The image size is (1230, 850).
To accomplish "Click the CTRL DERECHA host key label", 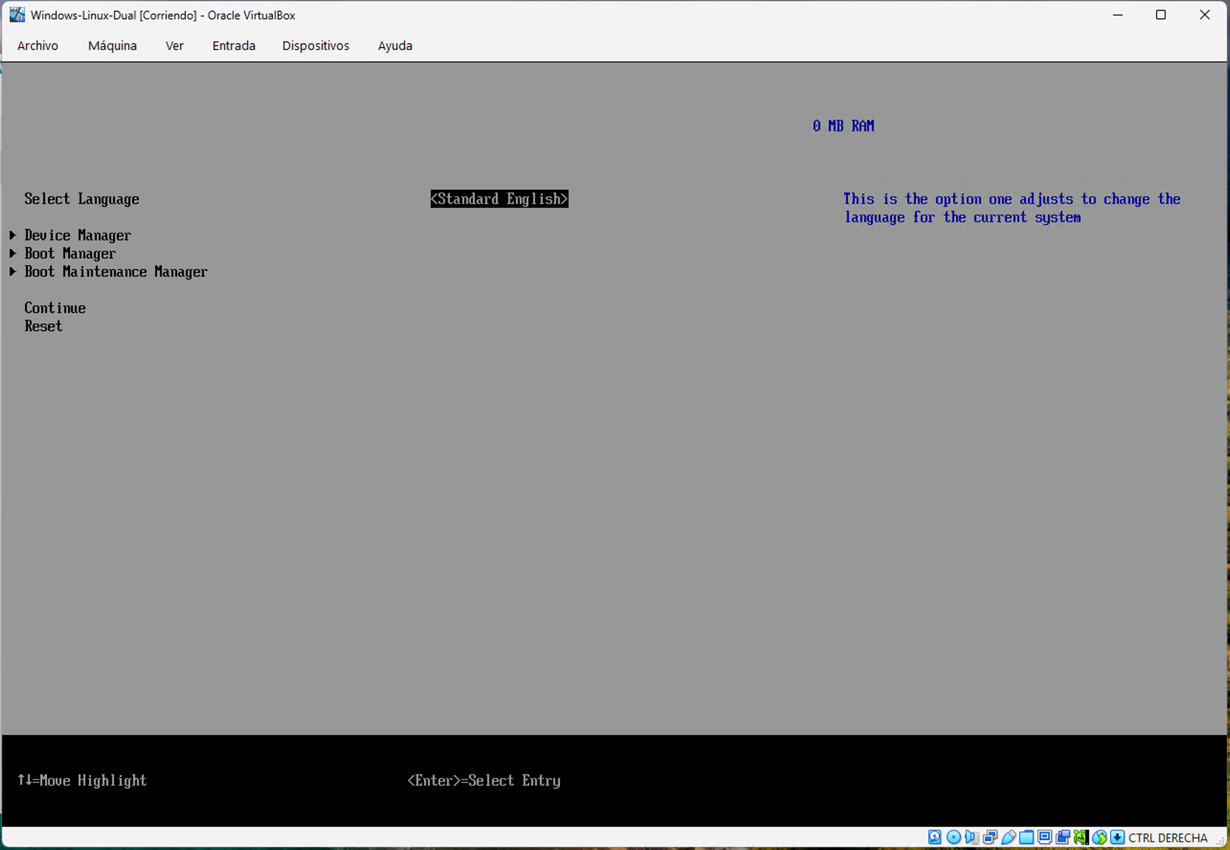I will (x=1168, y=838).
